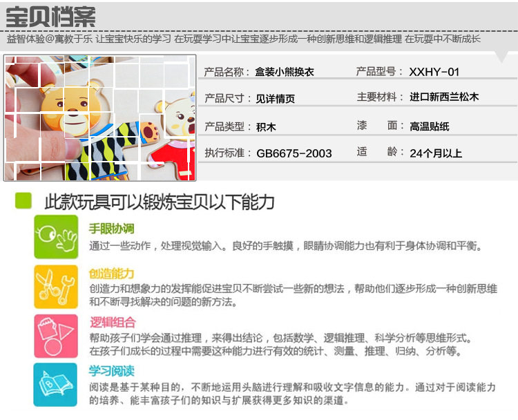Click the 见详情页 size value

[275, 99]
